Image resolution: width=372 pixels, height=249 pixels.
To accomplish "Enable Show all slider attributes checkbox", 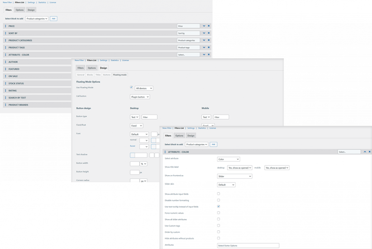I will click(218, 219).
